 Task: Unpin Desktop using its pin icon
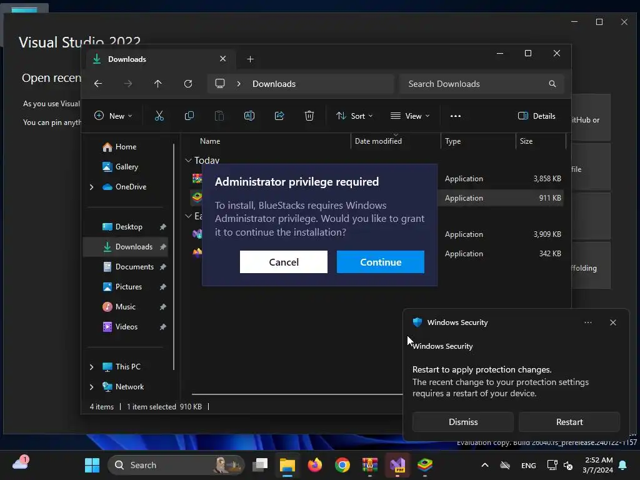(163, 227)
